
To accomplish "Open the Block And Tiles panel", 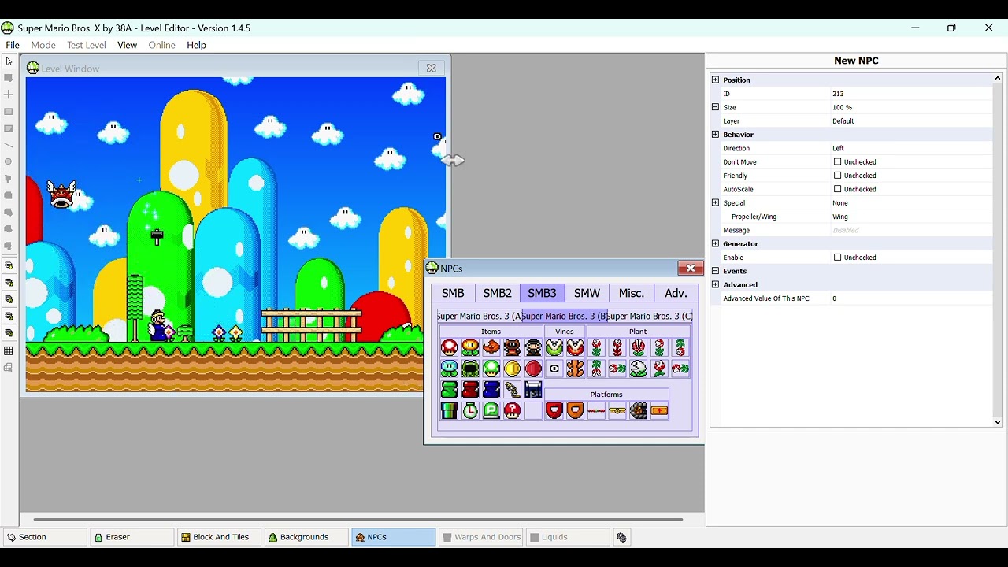I will click(220, 537).
